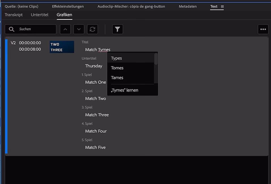Viewport: 271px width, 184px height.
Task: Choose the 'Types' spelling suggestion
Action: pyautogui.click(x=116, y=58)
